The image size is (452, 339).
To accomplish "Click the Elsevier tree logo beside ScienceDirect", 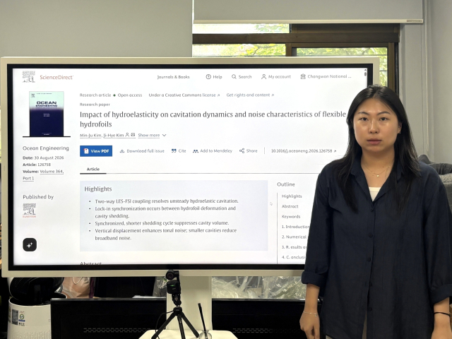I will pos(28,76).
